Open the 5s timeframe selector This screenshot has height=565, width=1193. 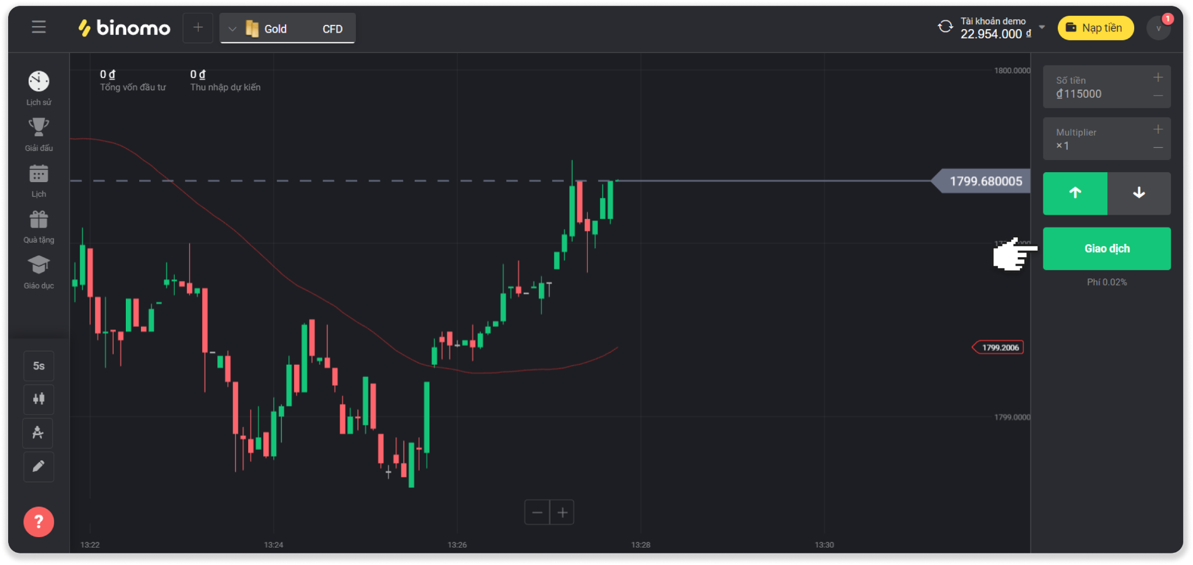coord(38,366)
